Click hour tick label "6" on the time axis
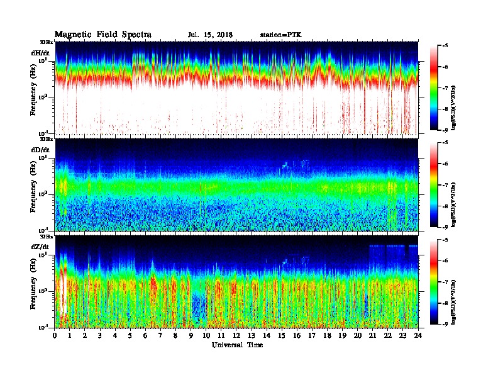The image size is (498, 385). coord(145,335)
